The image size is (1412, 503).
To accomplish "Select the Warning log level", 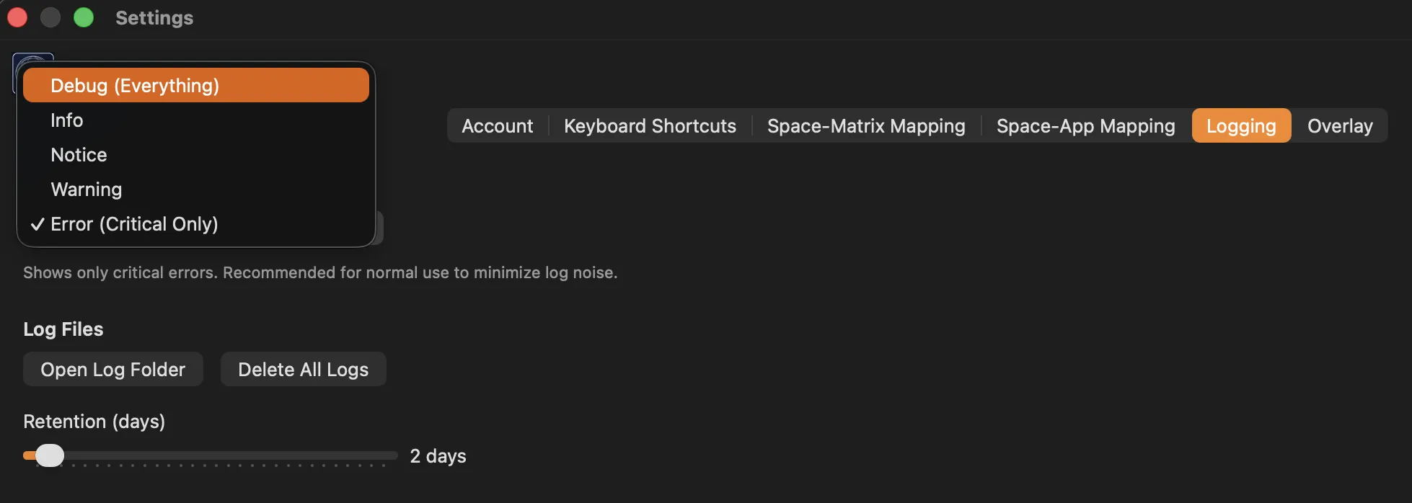I will click(x=86, y=189).
